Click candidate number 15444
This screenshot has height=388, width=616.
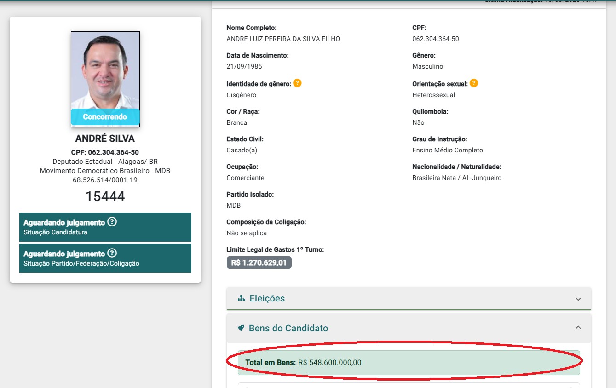105,197
